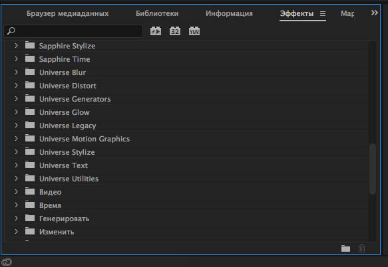The width and height of the screenshot is (388, 267).
Task: Switch to the Библиотеки tab
Action: click(157, 13)
